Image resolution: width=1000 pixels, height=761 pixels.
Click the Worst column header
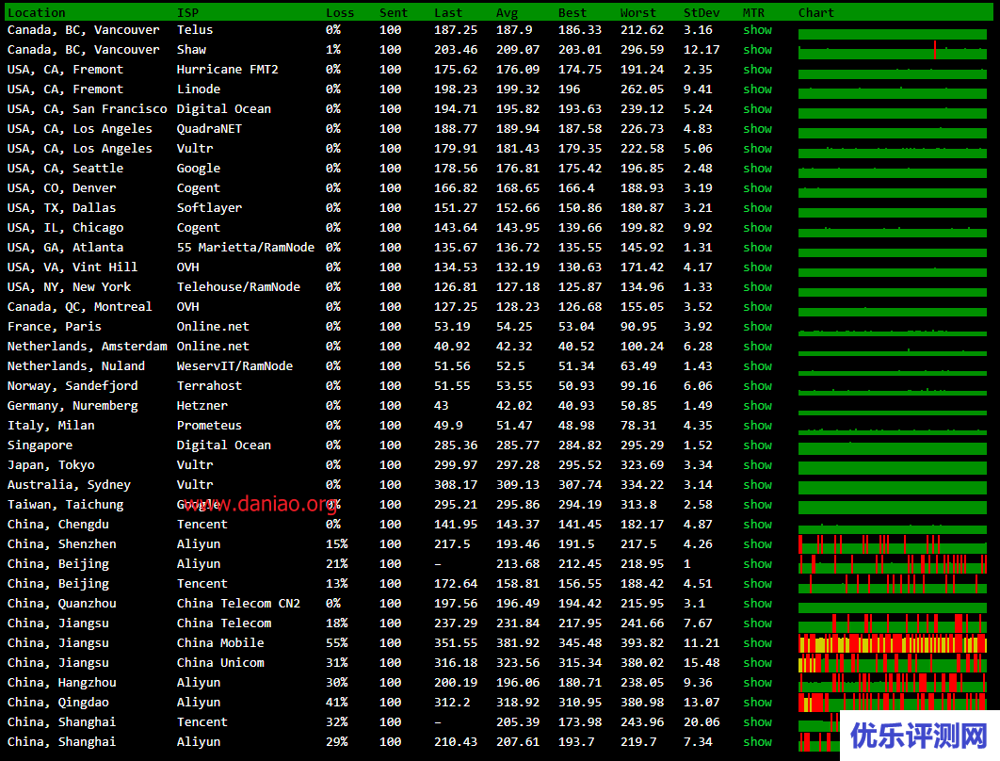637,13
